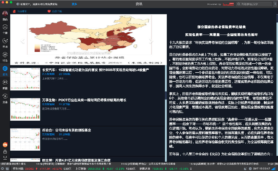Click the 长安汽车 summary line 上长安汽车11月6日
Viewport: 278px width, 171px height.
click(55, 78)
